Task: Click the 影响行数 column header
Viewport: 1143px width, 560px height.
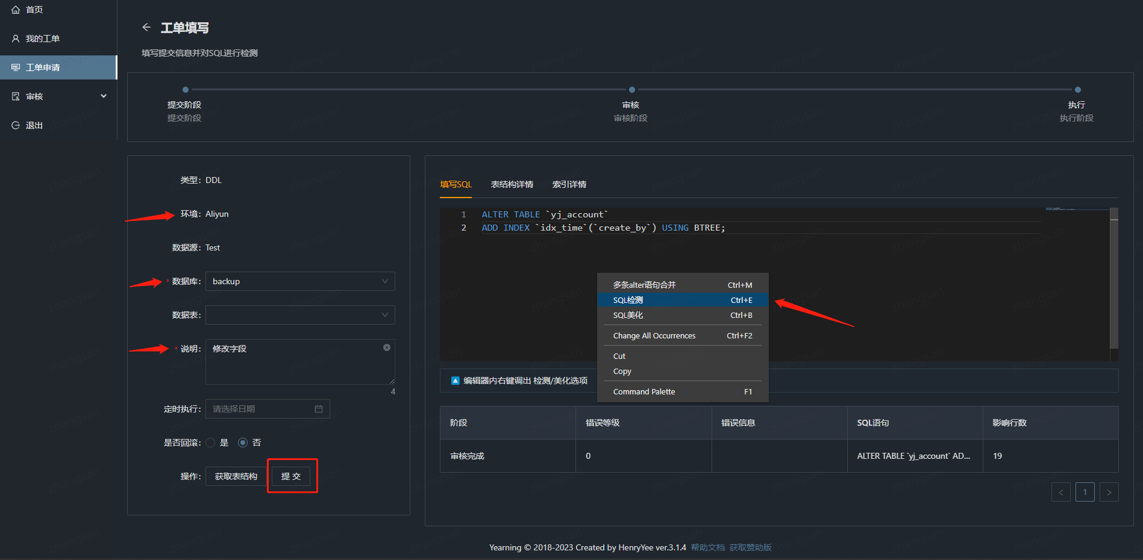Action: pyautogui.click(x=1051, y=423)
